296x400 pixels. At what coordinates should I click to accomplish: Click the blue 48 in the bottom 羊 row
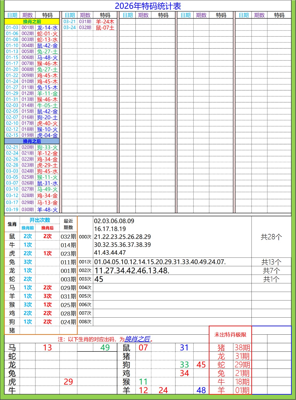[201, 390]
